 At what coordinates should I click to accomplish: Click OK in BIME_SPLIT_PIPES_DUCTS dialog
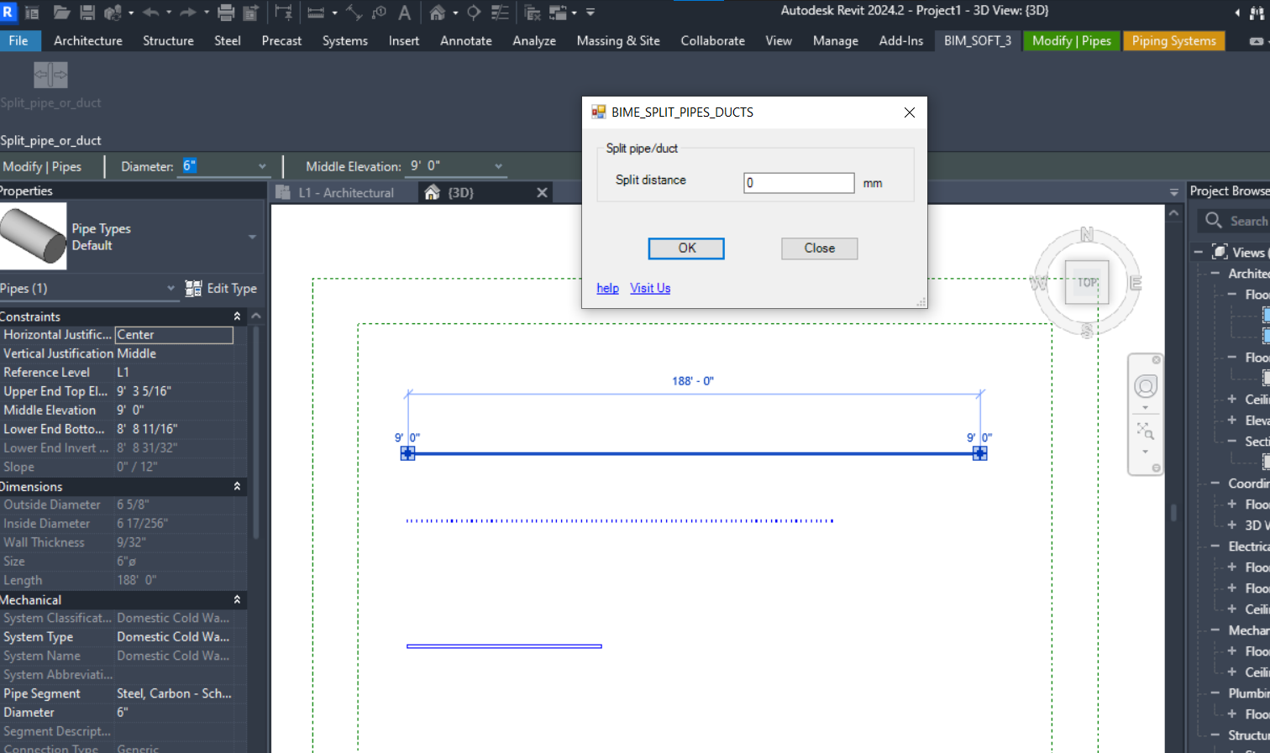pyautogui.click(x=686, y=248)
